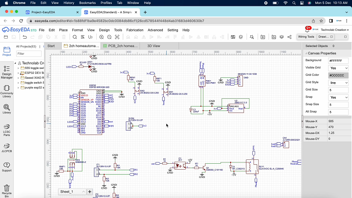
Task: Click the Fit to Window zoom icon
Action: (x=117, y=37)
